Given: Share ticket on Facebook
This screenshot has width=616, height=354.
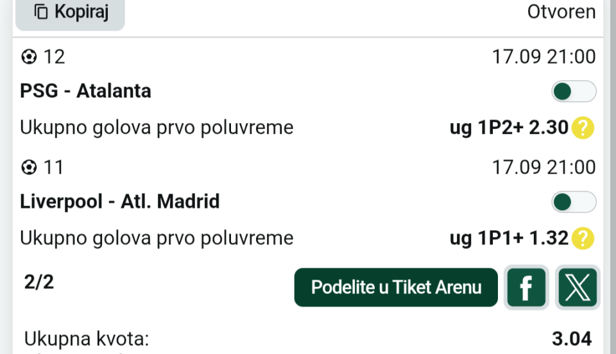Looking at the screenshot, I should click(526, 287).
